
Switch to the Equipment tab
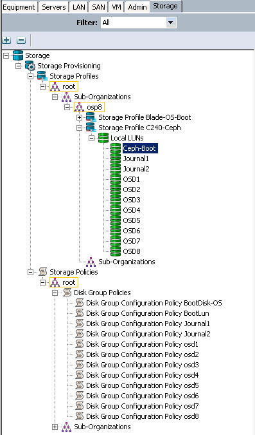19,7
